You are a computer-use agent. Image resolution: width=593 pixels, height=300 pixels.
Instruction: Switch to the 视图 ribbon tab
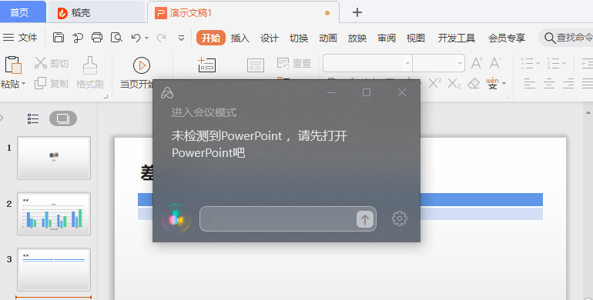tap(416, 38)
